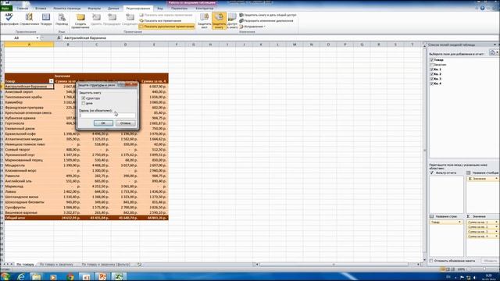Toggle the Кв. 2 field checkbox
This screenshot has height=281, width=500.
coord(432,74)
